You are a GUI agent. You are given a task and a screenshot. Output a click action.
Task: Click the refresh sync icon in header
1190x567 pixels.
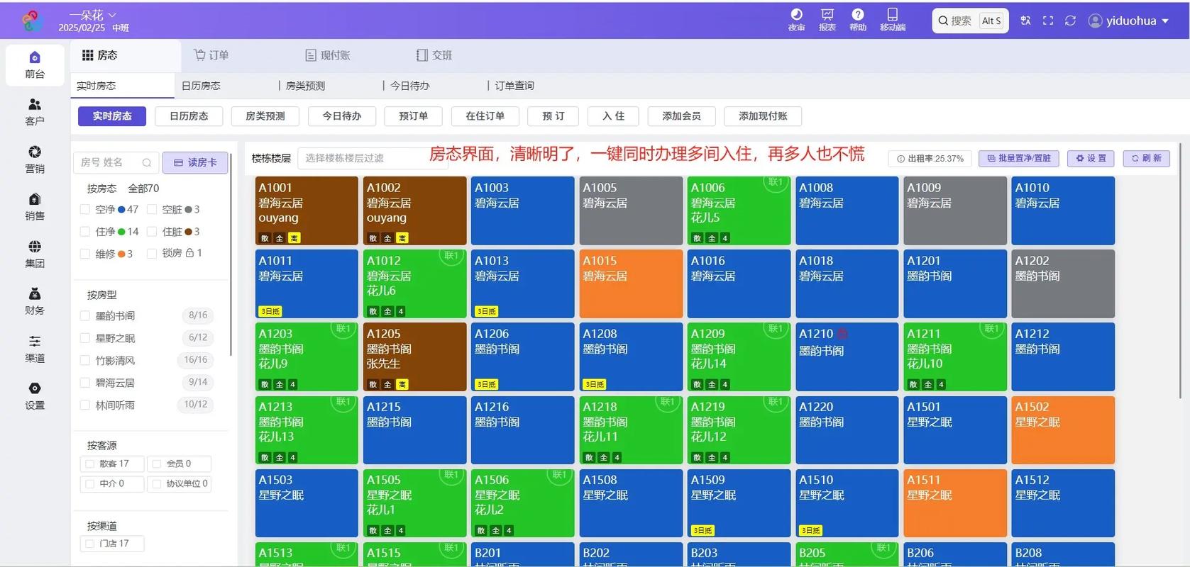point(1071,21)
